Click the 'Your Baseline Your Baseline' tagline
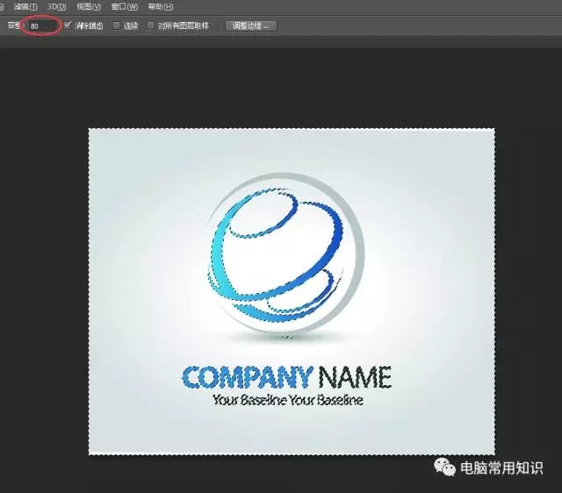Screen dimensions: 562x493 288,400
